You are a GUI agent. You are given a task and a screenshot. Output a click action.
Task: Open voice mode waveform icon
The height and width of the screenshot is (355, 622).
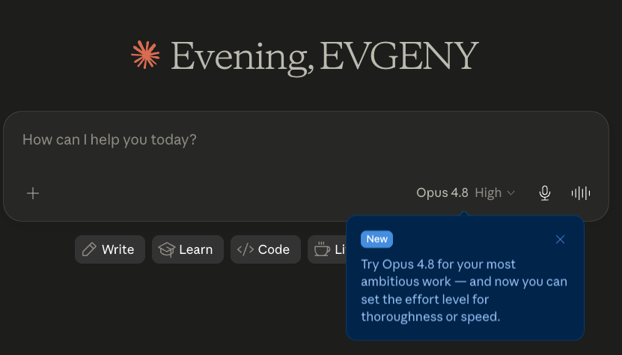581,193
